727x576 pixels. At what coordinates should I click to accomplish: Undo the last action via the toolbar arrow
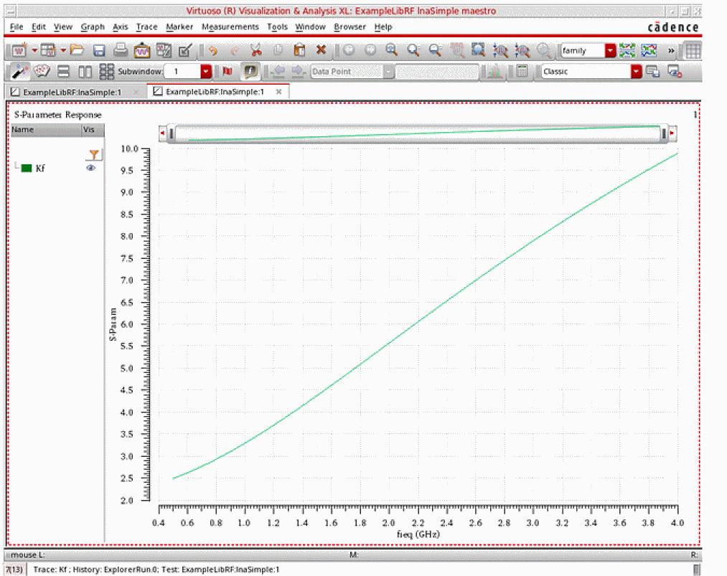tap(212, 51)
